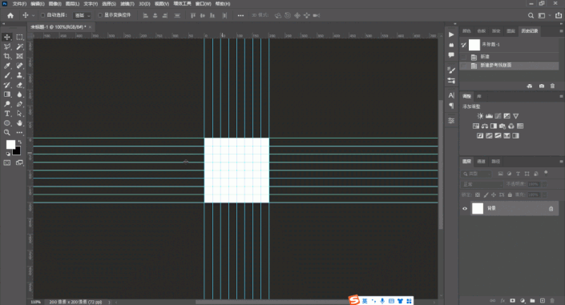
Task: Delete current state in History panel
Action: click(552, 86)
